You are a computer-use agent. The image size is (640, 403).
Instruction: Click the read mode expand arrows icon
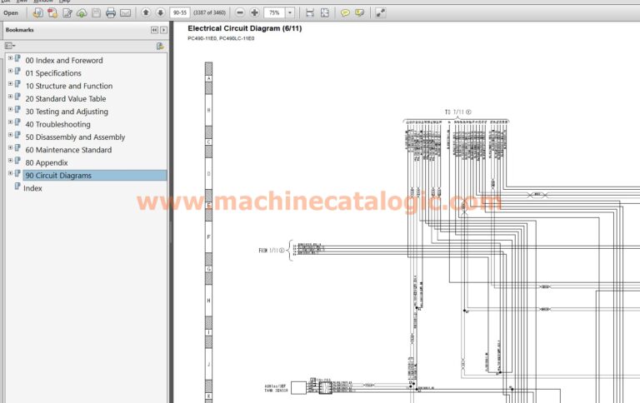coord(380,12)
